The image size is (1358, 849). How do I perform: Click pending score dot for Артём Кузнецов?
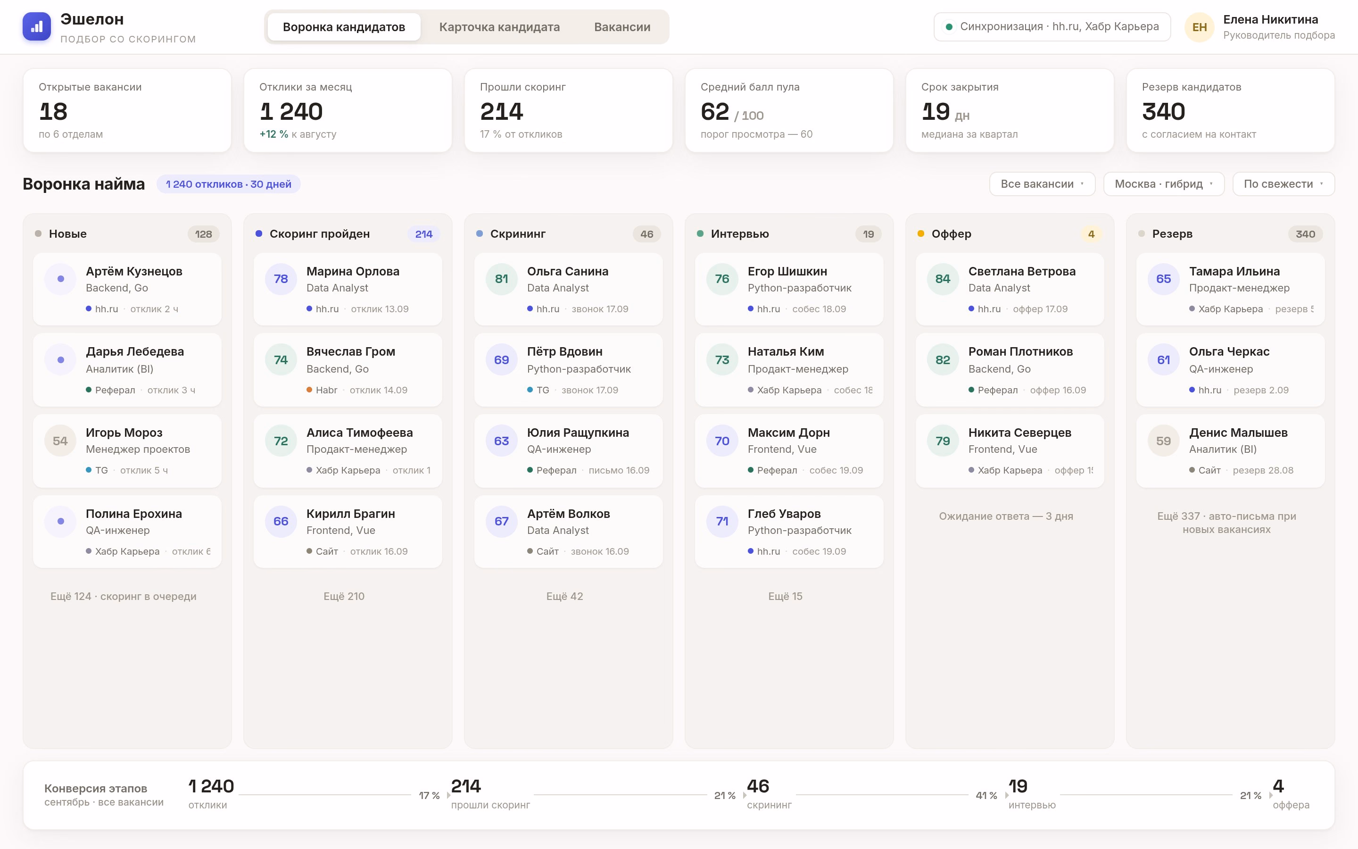pyautogui.click(x=60, y=279)
